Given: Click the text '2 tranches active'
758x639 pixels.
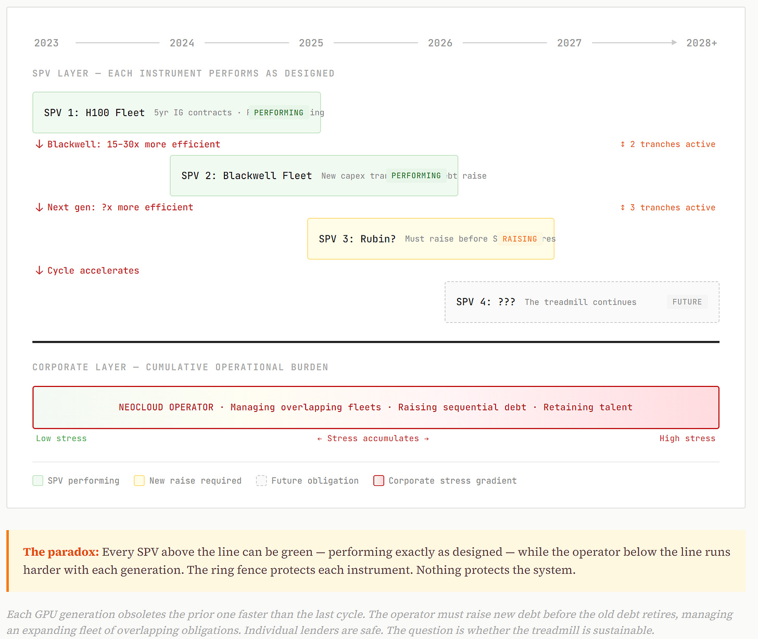Looking at the screenshot, I should pos(673,144).
